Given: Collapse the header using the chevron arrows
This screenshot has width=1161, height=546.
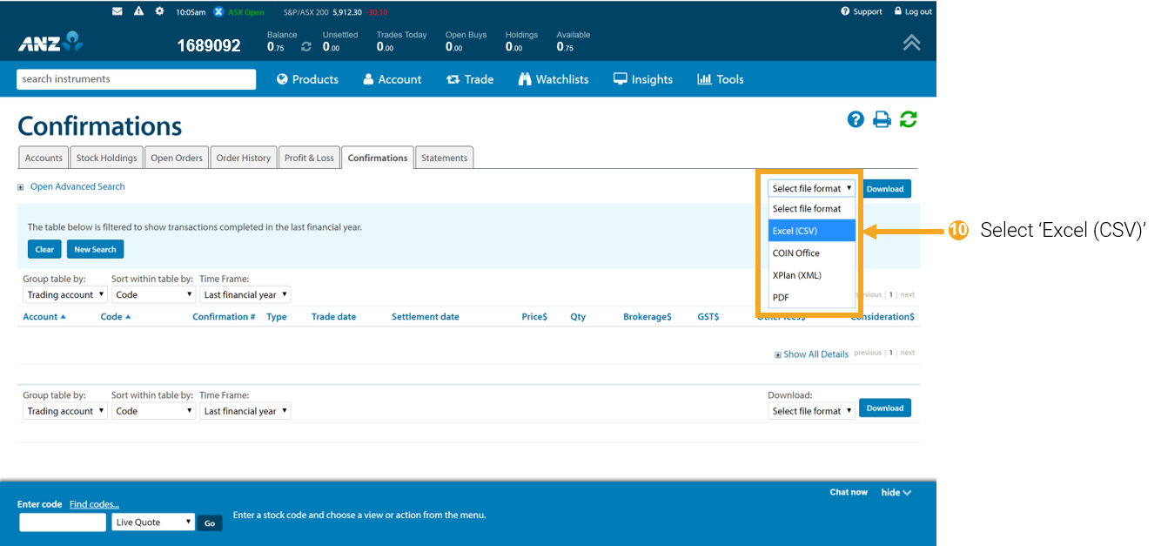Looking at the screenshot, I should 911,41.
